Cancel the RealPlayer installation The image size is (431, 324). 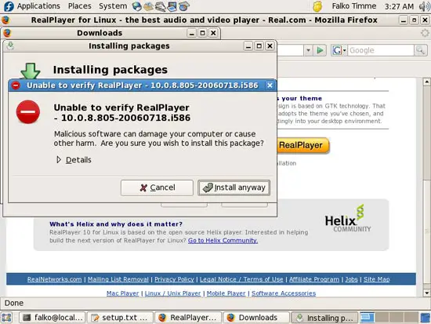pyautogui.click(x=157, y=187)
